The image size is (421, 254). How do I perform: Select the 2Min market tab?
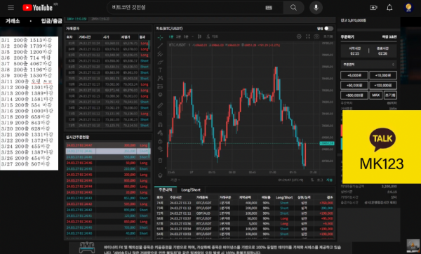tap(100, 19)
